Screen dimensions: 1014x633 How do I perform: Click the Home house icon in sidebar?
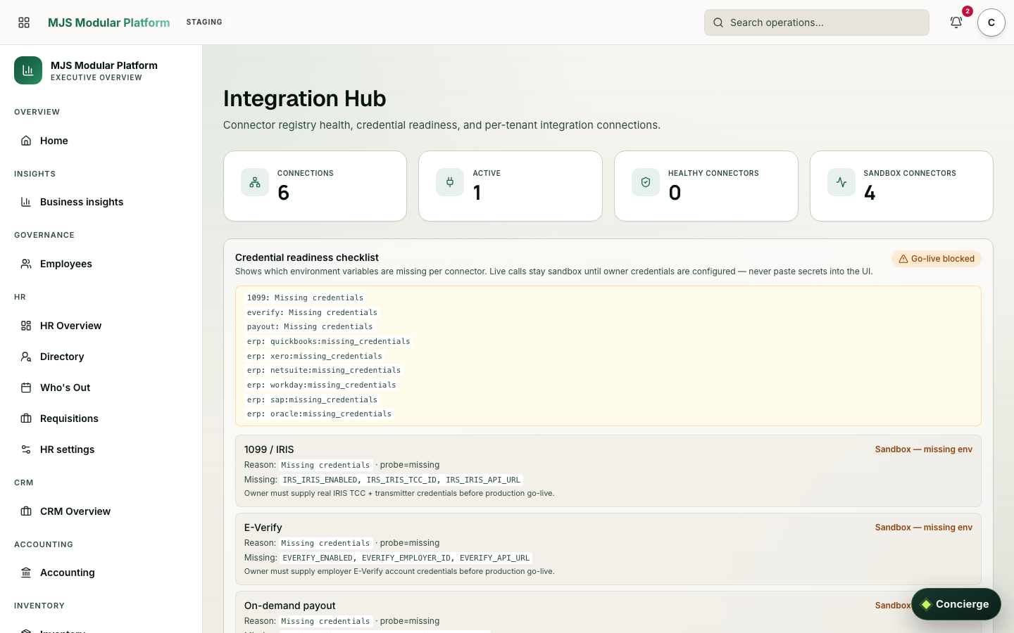pyautogui.click(x=26, y=141)
